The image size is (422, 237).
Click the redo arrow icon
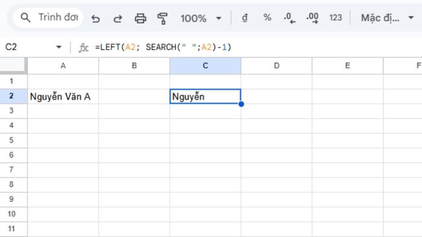118,19
